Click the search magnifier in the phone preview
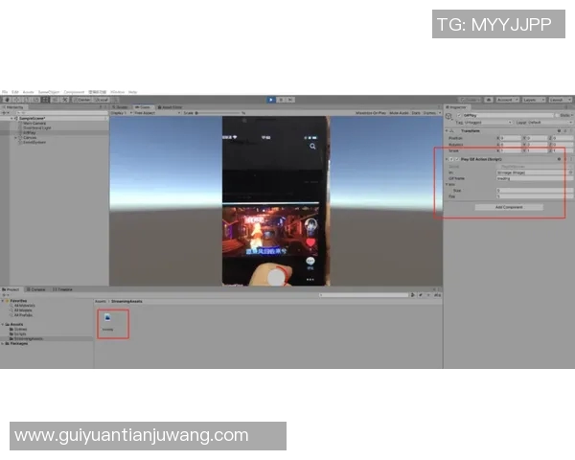Image resolution: width=575 pixels, height=460 pixels. pyautogui.click(x=312, y=147)
